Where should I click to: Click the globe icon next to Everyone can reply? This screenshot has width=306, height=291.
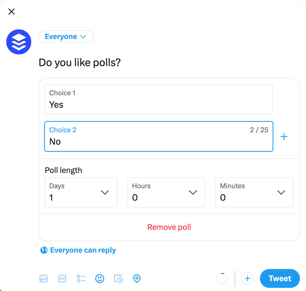[44, 250]
